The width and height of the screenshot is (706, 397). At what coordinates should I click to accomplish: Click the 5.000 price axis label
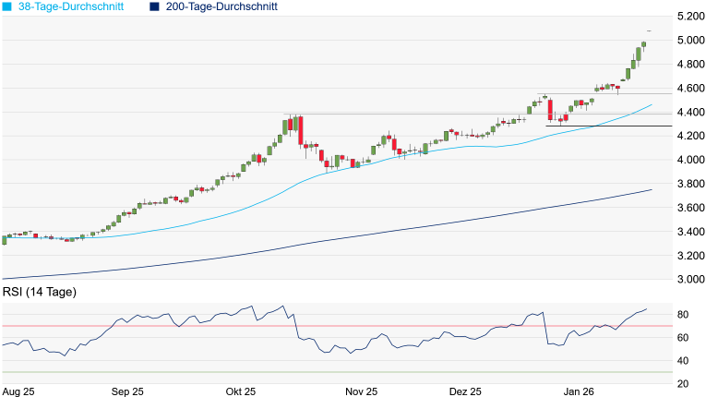[686, 41]
